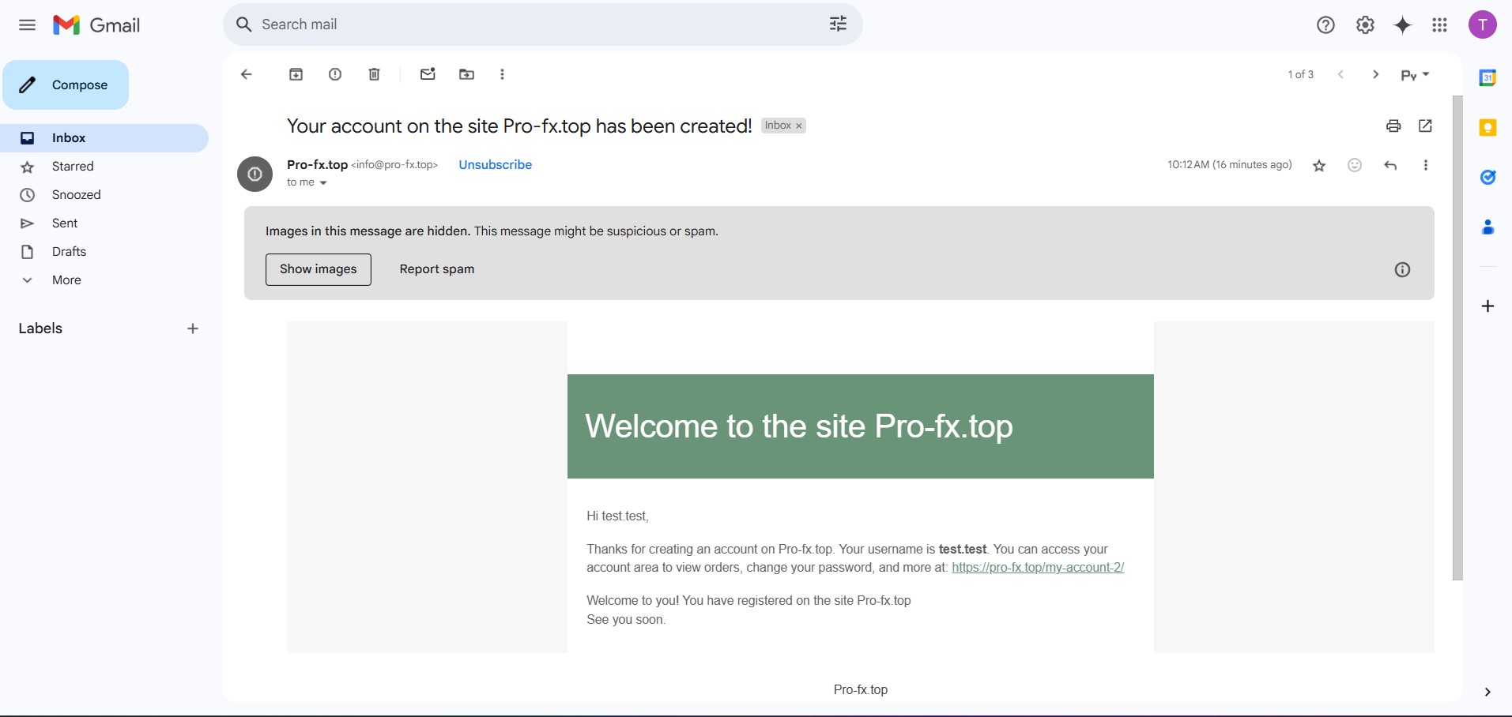Reply to the message
Screen dimensions: 1512x717
pos(1391,165)
